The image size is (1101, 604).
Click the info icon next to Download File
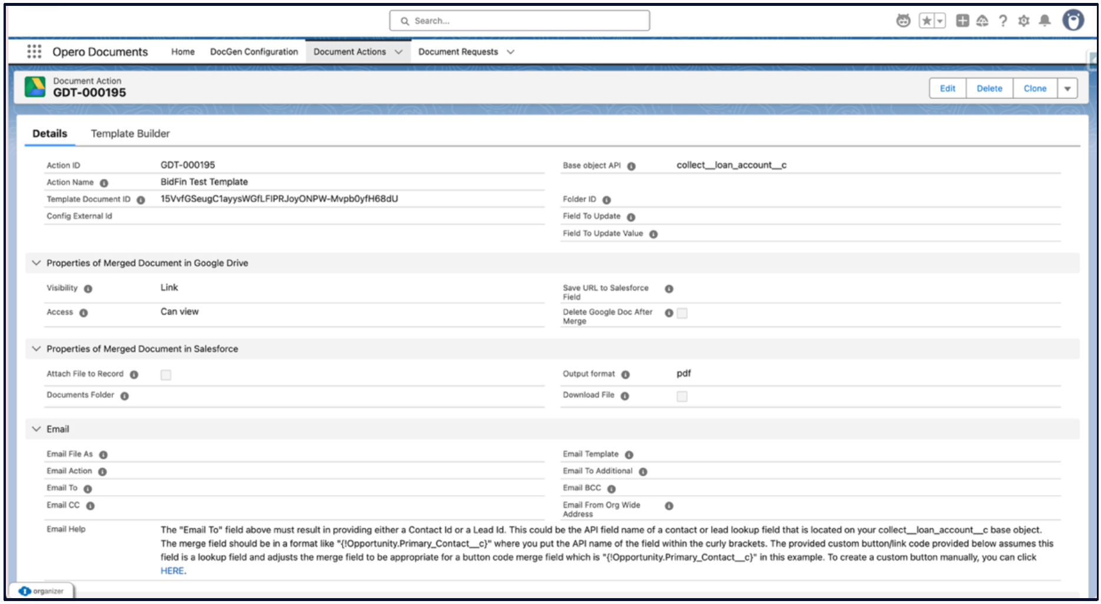click(x=625, y=396)
